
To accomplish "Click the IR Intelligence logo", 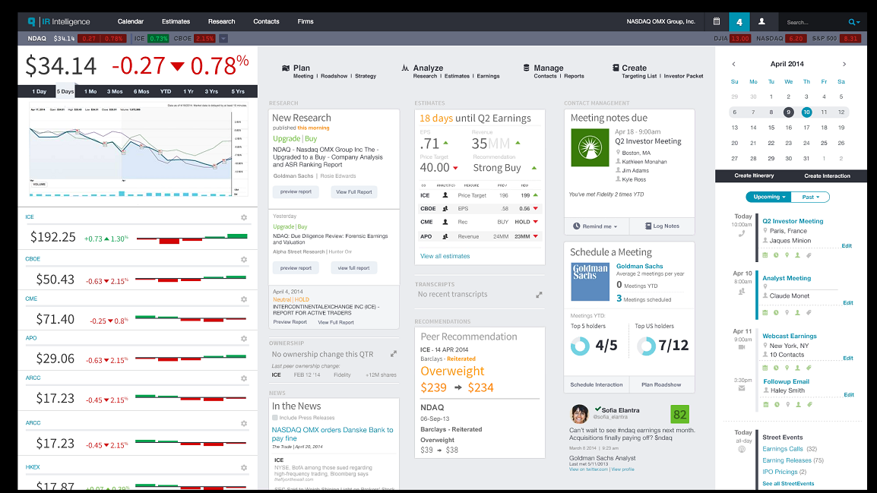I will pyautogui.click(x=59, y=21).
